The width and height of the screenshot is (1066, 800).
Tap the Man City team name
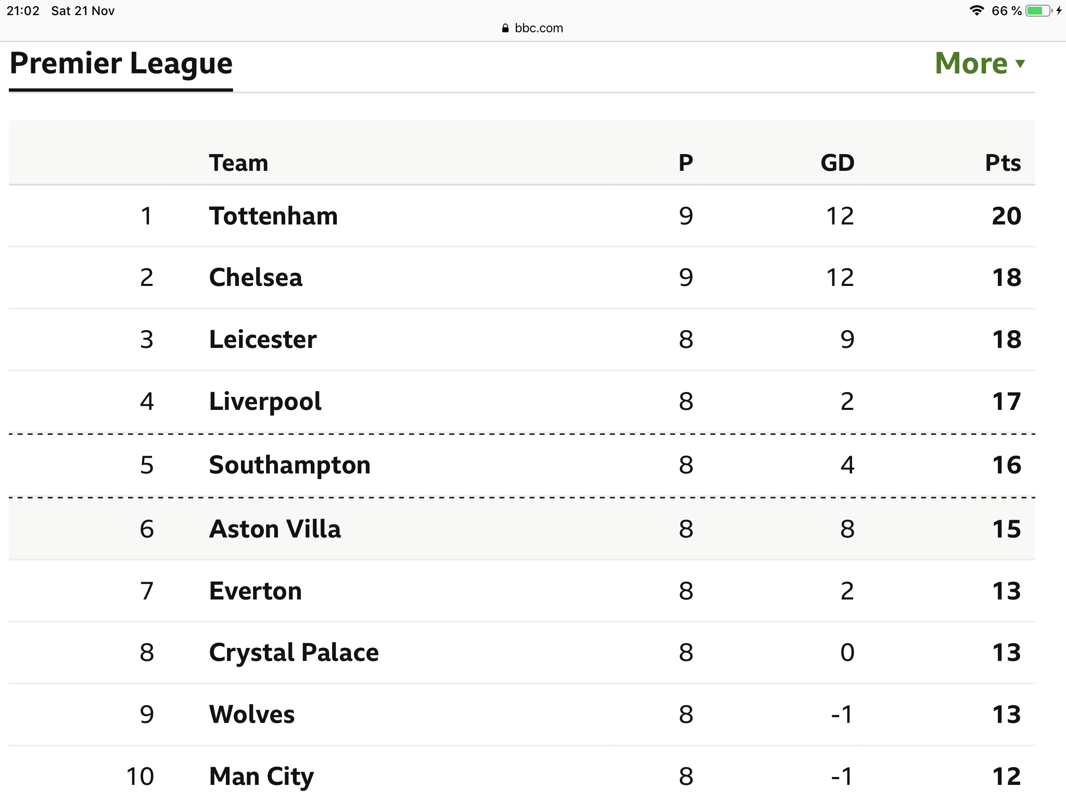tap(261, 776)
